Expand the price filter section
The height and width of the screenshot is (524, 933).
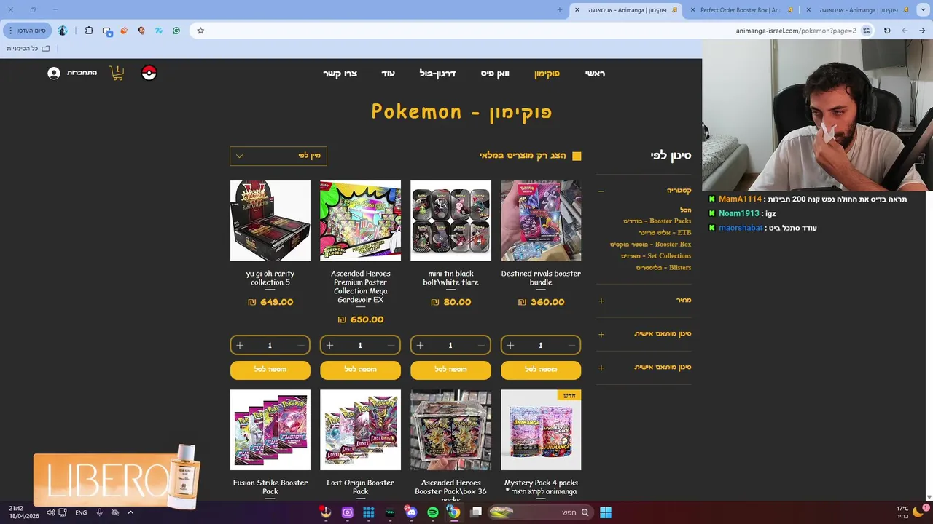click(x=601, y=301)
